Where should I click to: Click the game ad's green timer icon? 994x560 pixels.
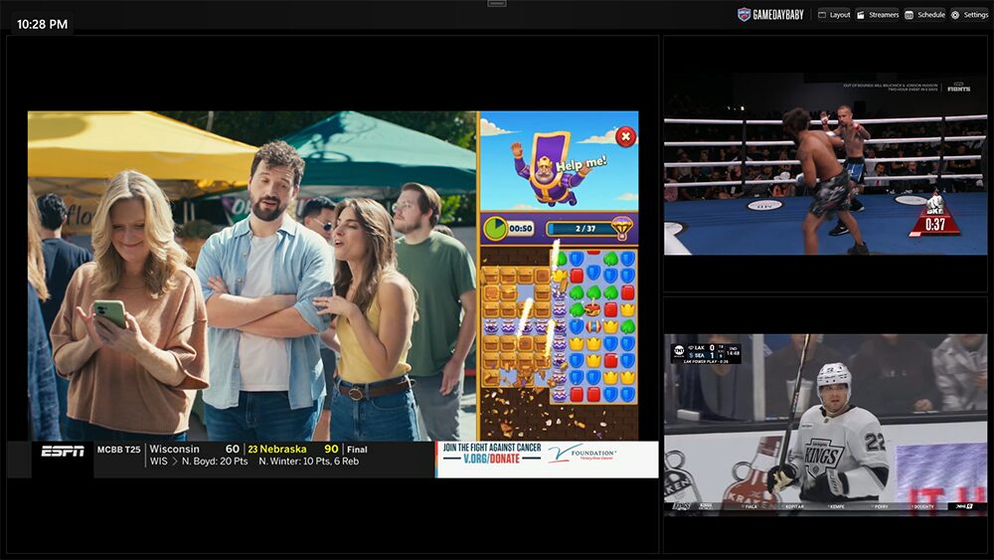click(495, 229)
